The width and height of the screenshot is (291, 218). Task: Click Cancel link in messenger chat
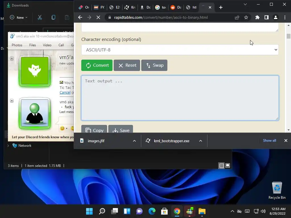tap(65, 92)
